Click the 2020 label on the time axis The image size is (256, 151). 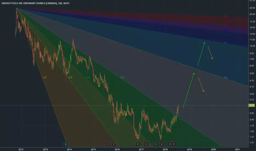(213, 149)
